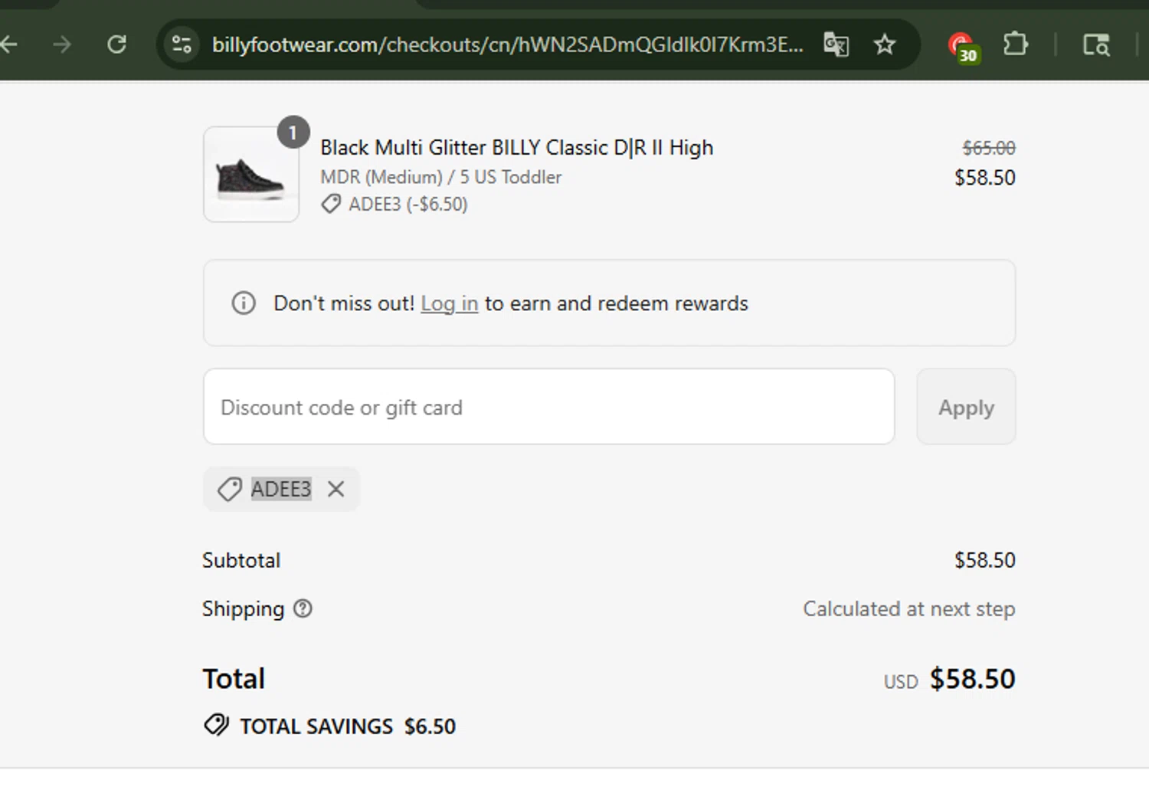
Task: Open the translate page icon
Action: tap(836, 44)
